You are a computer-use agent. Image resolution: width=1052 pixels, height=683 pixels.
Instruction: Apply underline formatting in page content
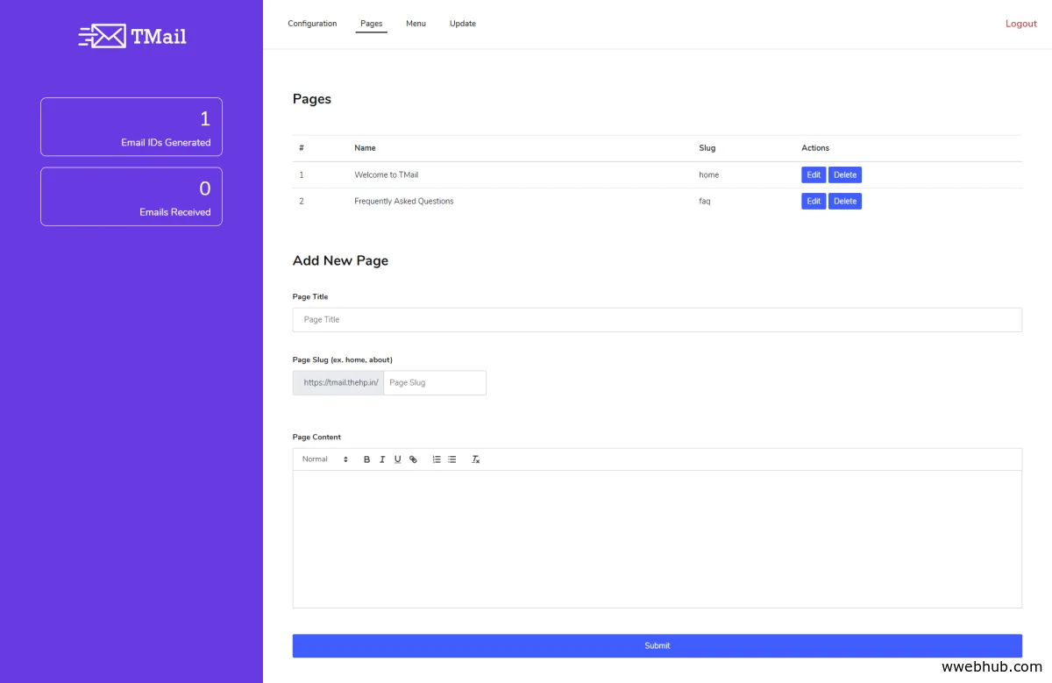[397, 459]
